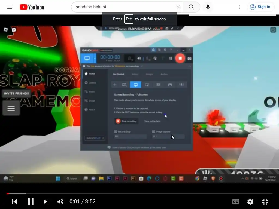The height and width of the screenshot is (209, 279).
Task: Exit full screen mode
Action: point(265,202)
